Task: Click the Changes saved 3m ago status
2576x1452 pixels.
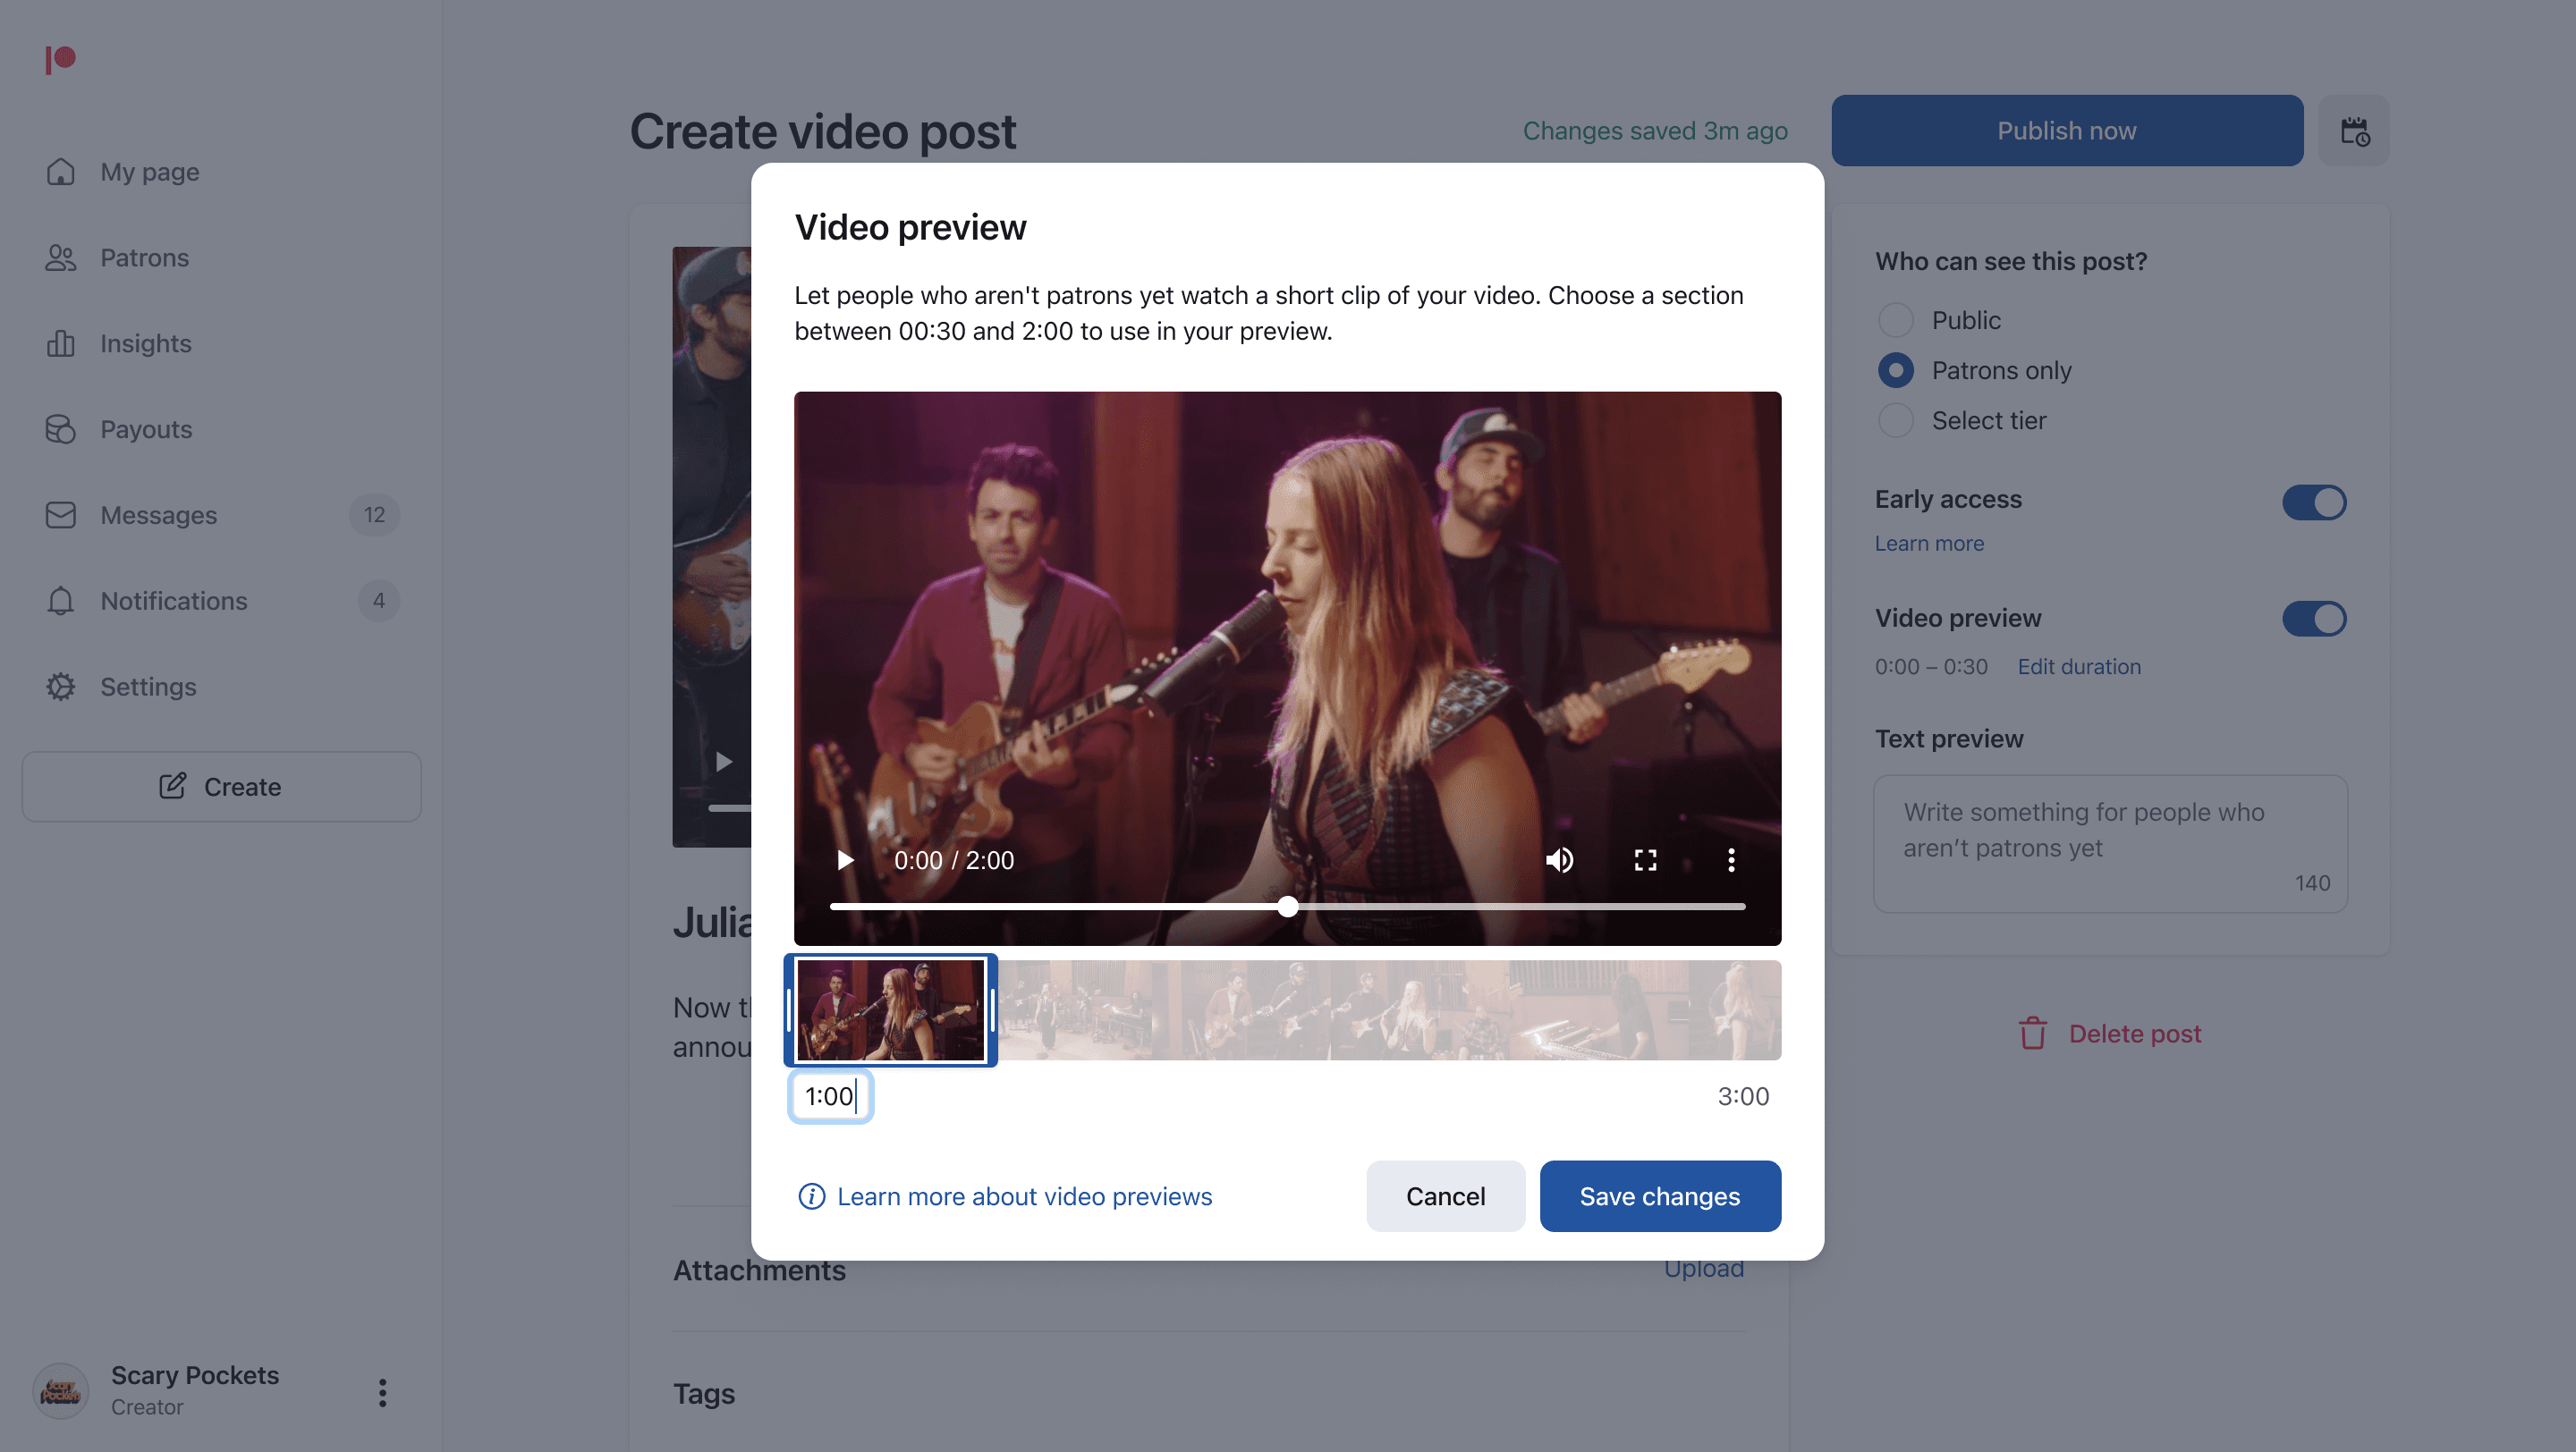Action: pyautogui.click(x=1655, y=131)
